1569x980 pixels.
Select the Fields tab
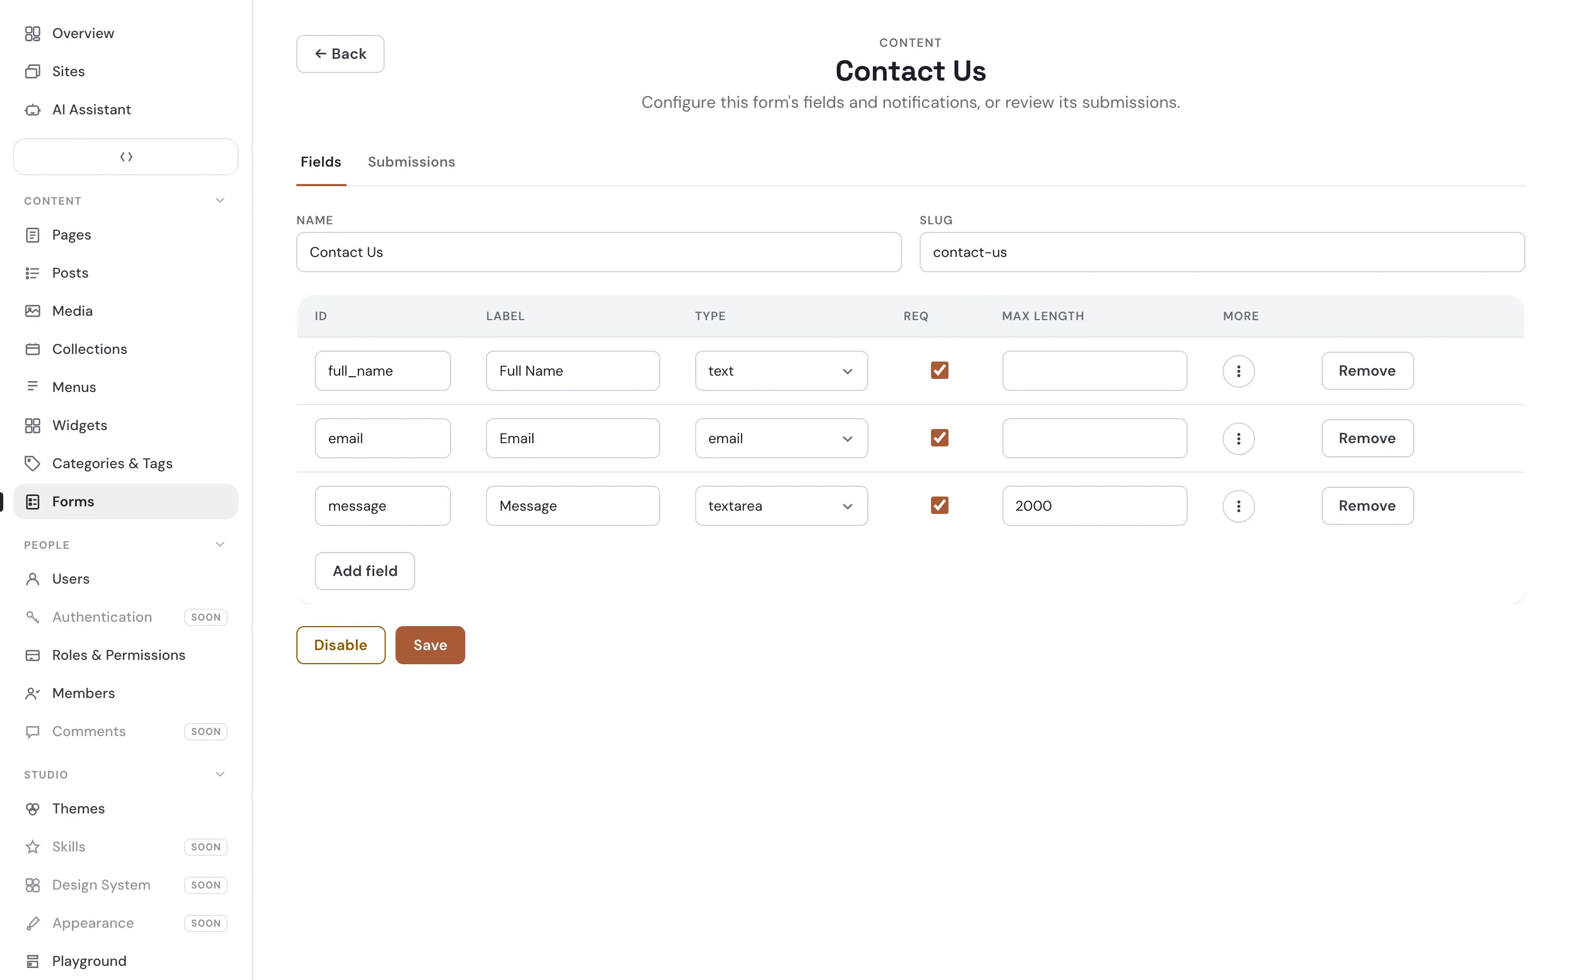[321, 162]
